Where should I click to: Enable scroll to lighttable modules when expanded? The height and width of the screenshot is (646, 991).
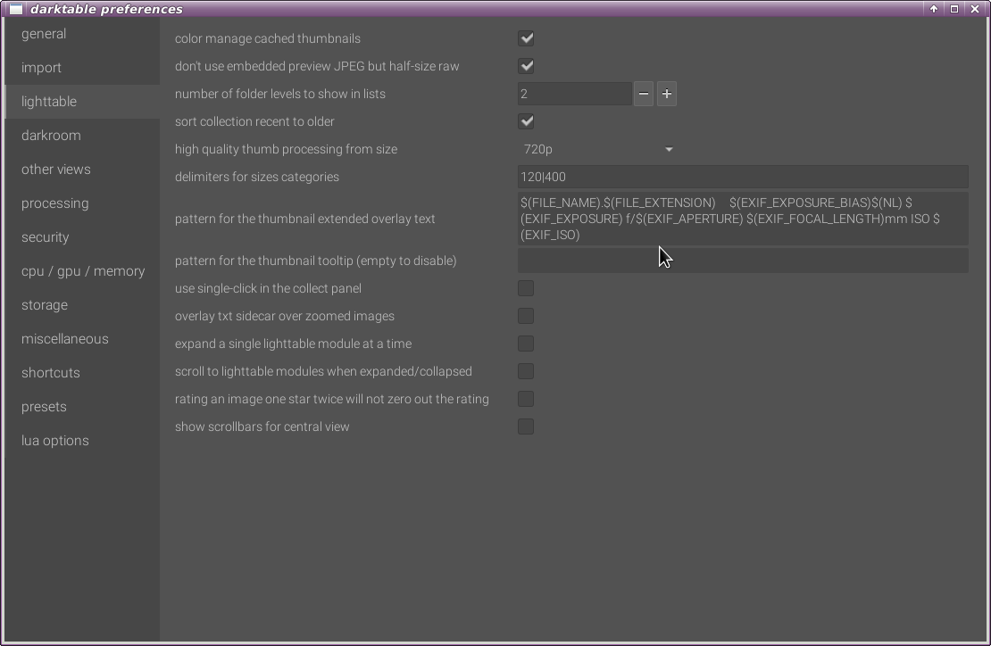click(x=526, y=371)
